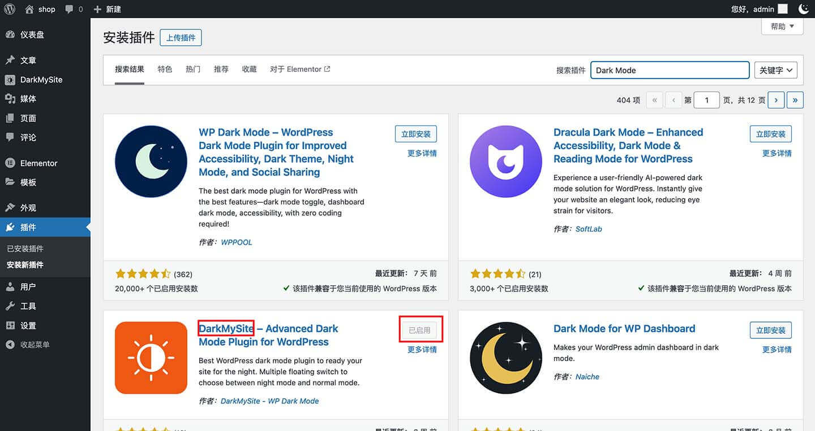Image resolution: width=815 pixels, height=431 pixels.
Task: Open the WordPress logo menu
Action: [10, 9]
